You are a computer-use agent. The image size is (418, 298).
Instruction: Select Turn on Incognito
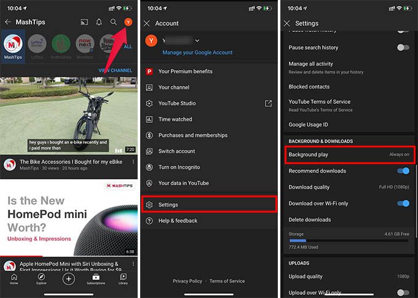pos(209,167)
